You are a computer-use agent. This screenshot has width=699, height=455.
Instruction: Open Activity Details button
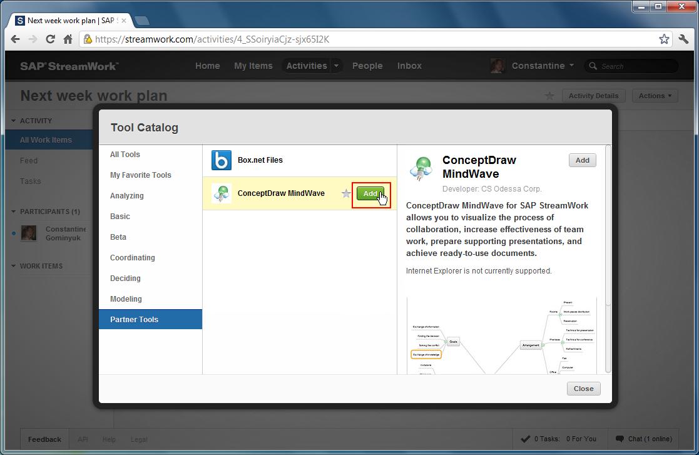point(593,96)
